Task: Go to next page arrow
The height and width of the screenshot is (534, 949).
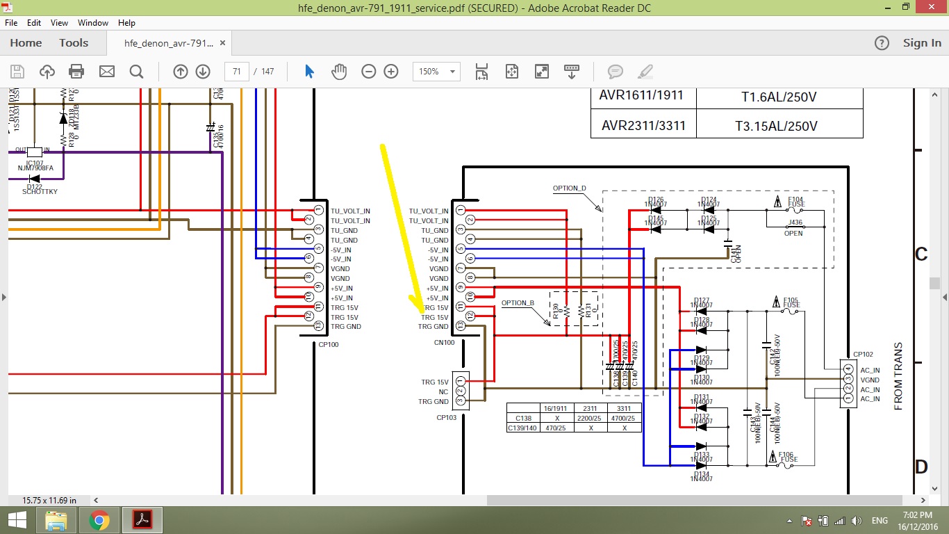Action: (x=203, y=72)
